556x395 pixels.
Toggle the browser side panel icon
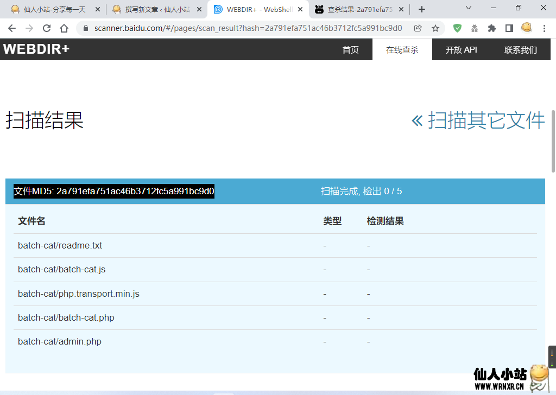tap(509, 28)
